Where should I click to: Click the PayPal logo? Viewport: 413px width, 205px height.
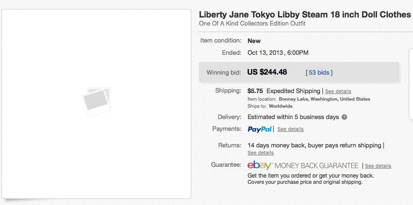click(259, 129)
